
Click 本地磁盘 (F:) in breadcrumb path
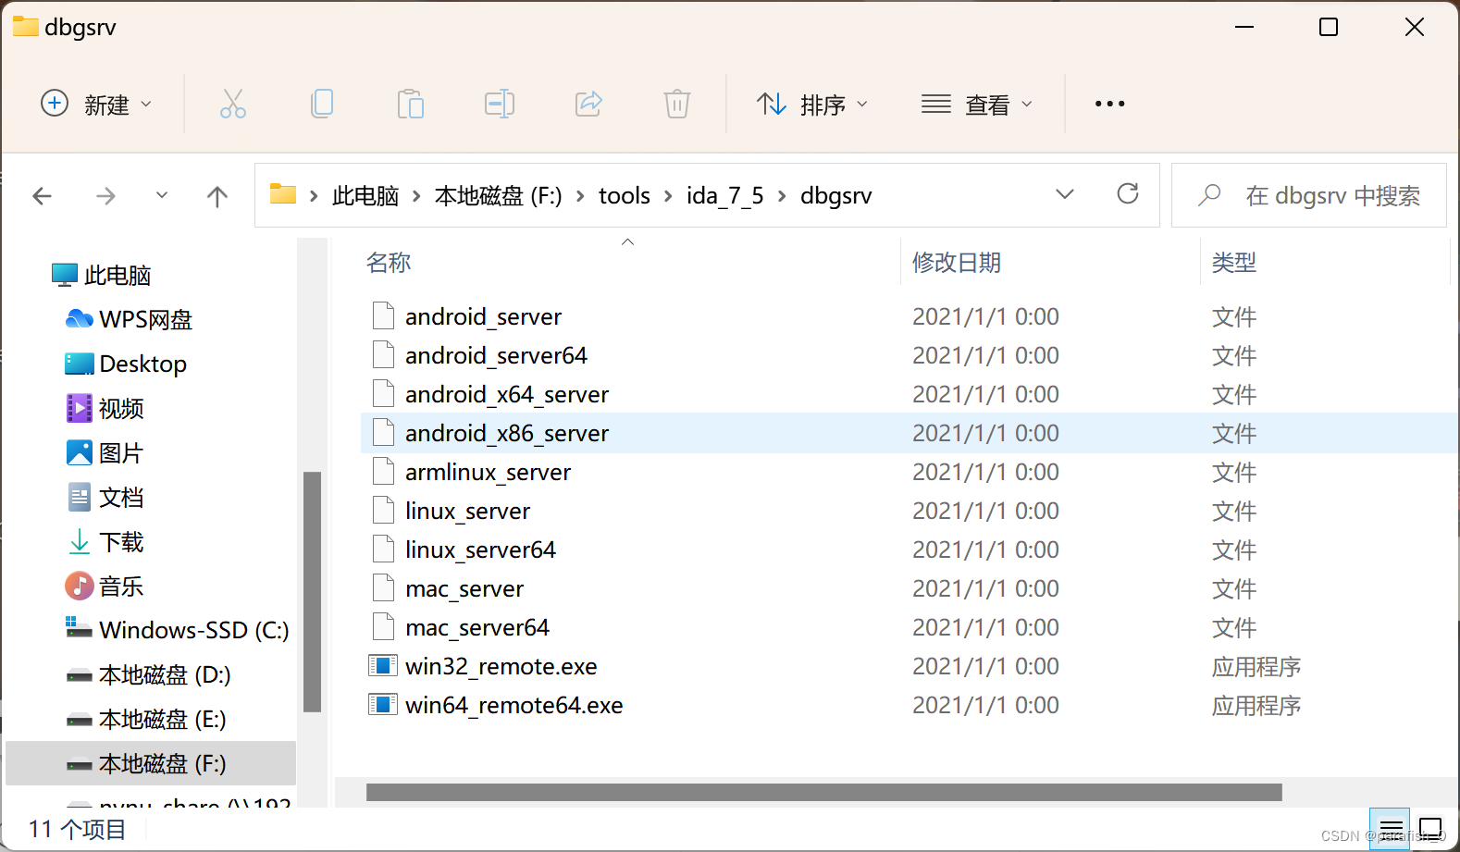coord(499,196)
